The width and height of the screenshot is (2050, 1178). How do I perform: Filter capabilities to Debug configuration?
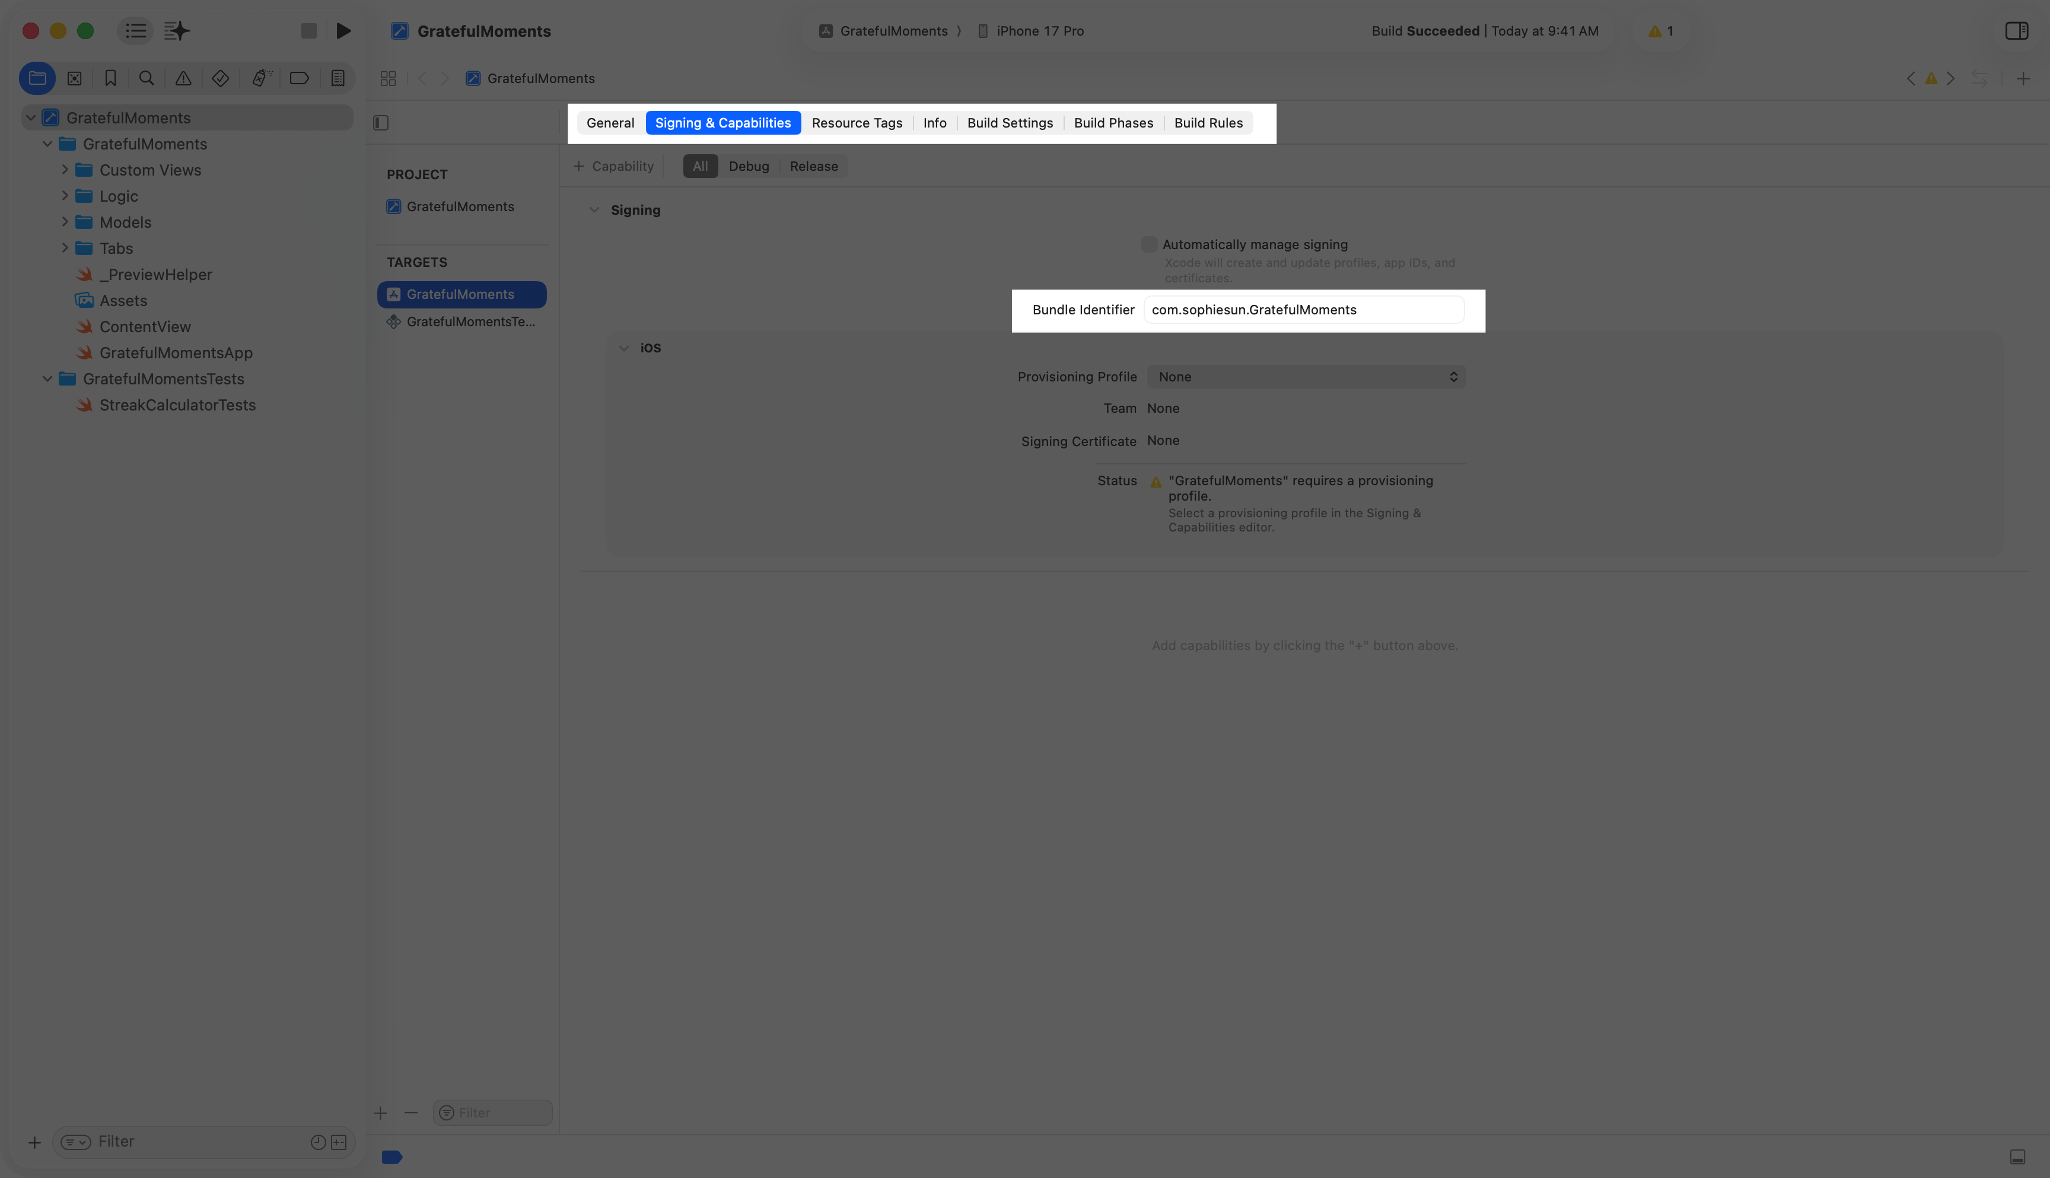749,167
